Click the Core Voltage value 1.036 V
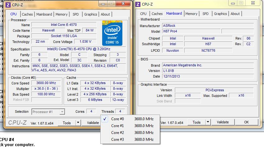 pos(85,41)
